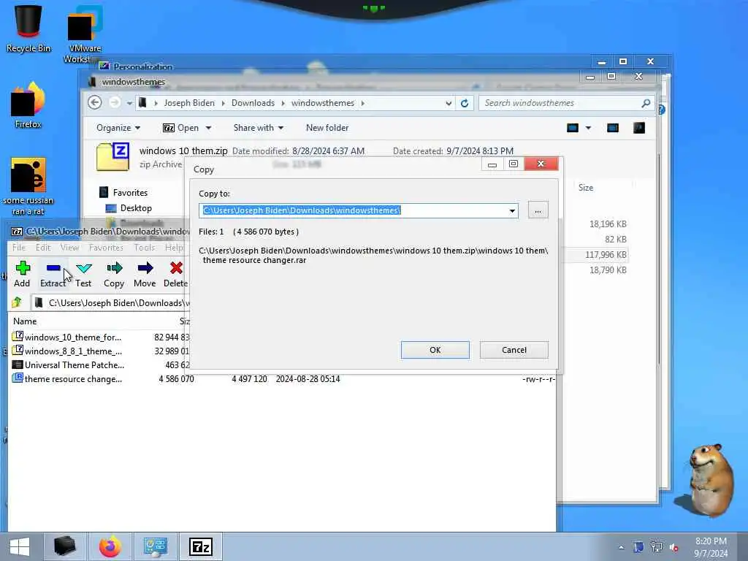Browse for destination with the ellipsis button

click(x=538, y=210)
